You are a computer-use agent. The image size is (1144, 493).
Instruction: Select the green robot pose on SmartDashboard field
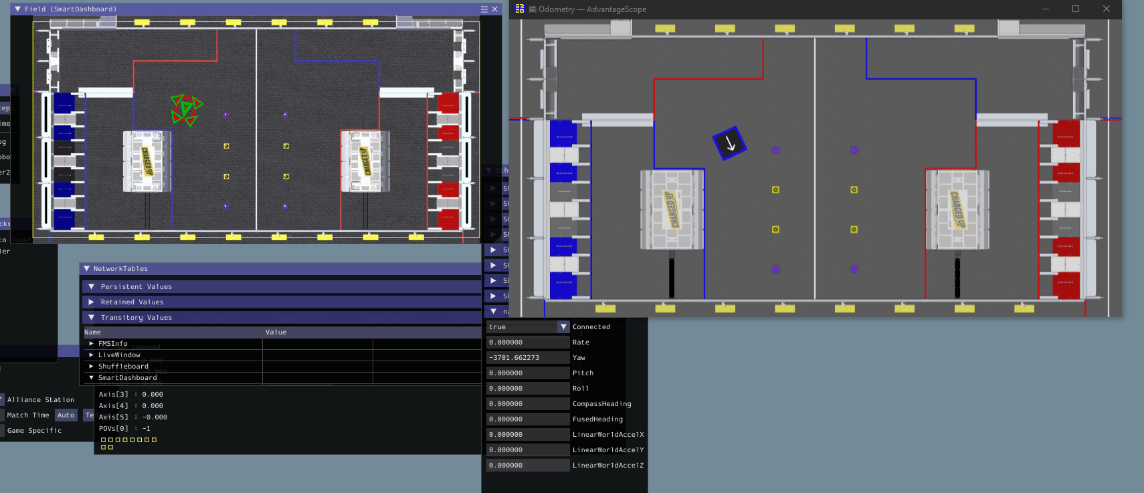click(x=186, y=109)
